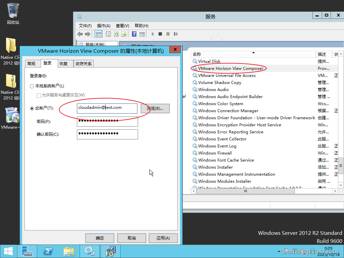
Task: Click the Forward arrow in Services toolbar
Action: pos(88,34)
